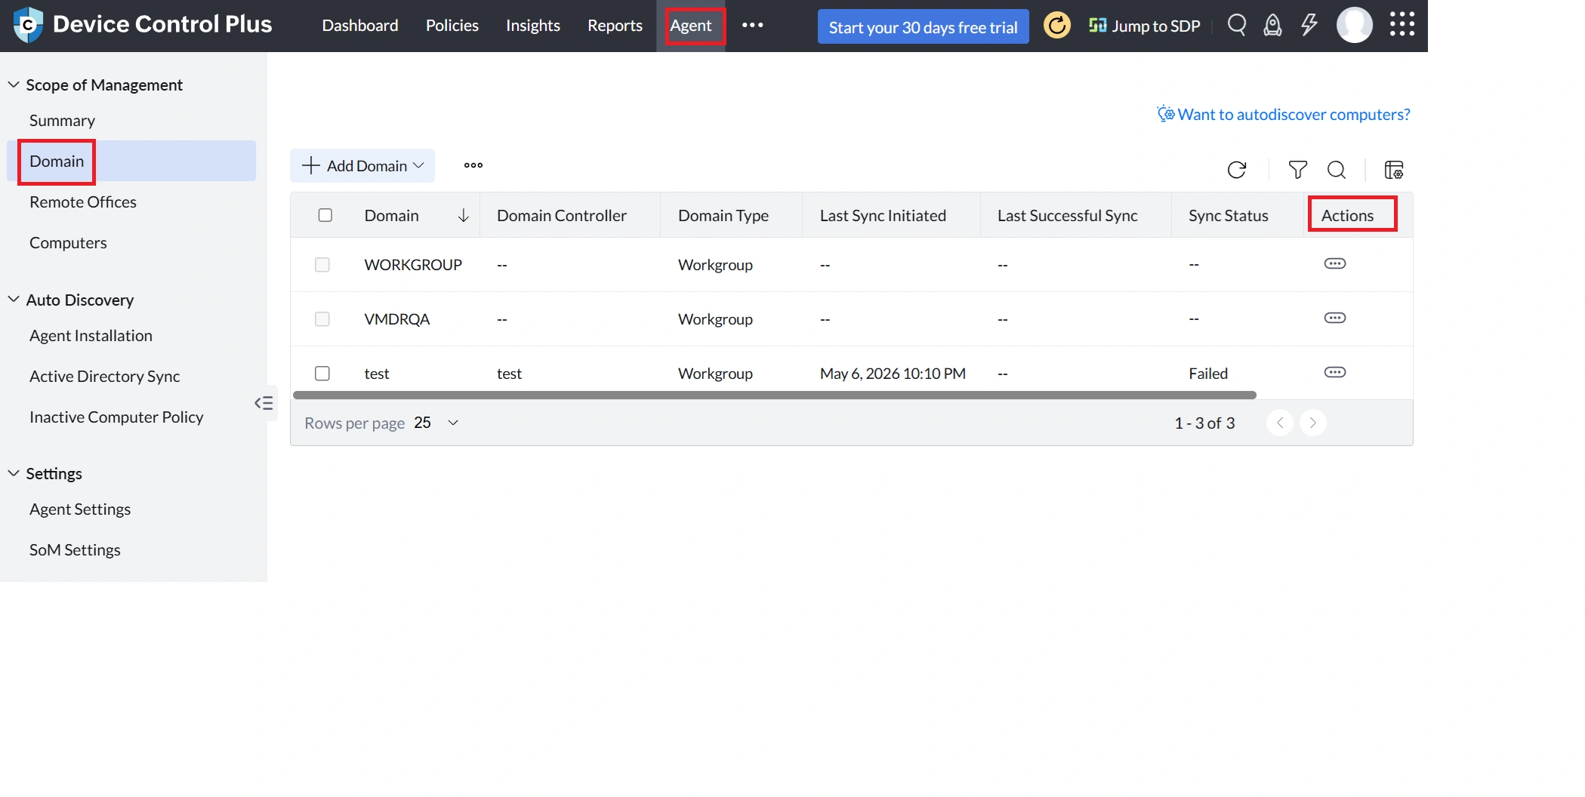Viewport: 1585px width, 797px height.
Task: Click the Device Control Plus shield logo
Action: pos(29,25)
